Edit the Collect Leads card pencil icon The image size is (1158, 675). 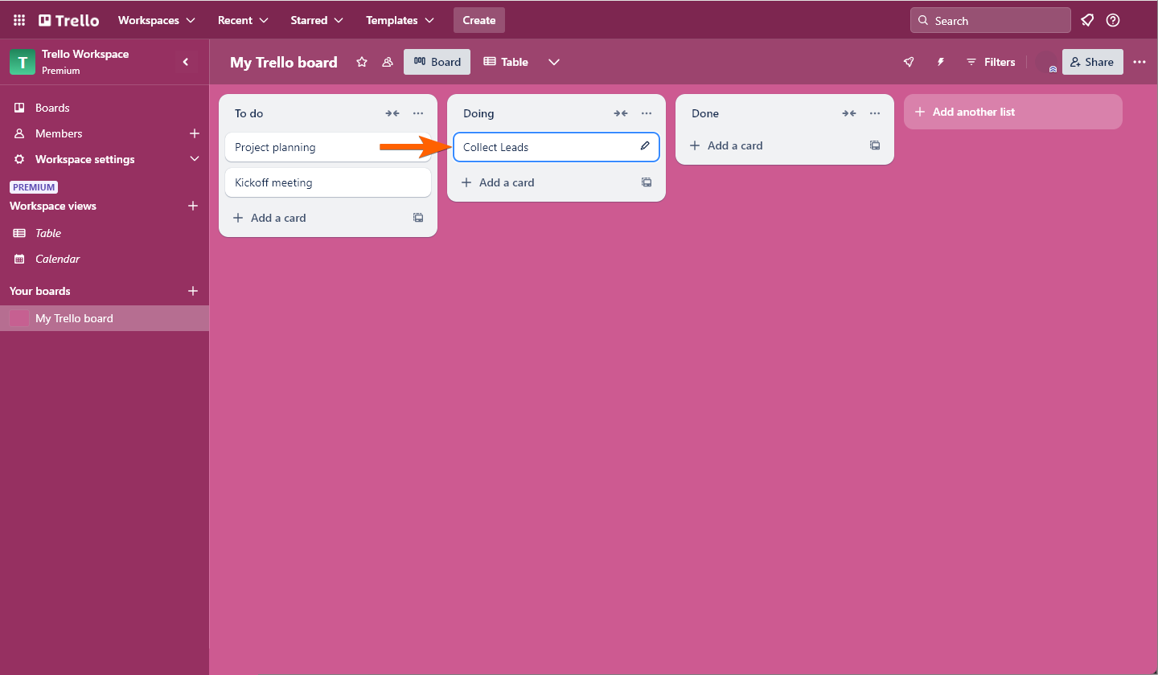(x=645, y=146)
